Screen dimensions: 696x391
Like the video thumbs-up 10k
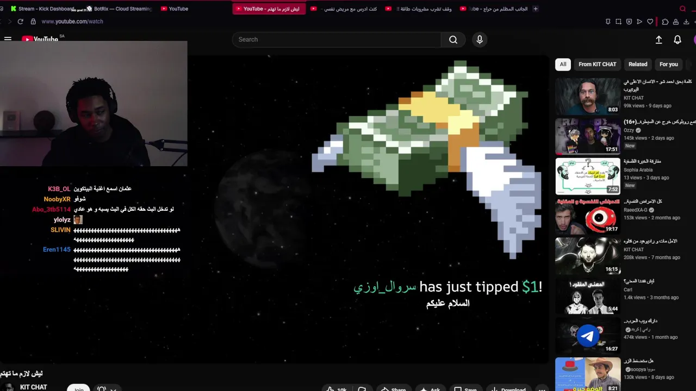tap(336, 389)
